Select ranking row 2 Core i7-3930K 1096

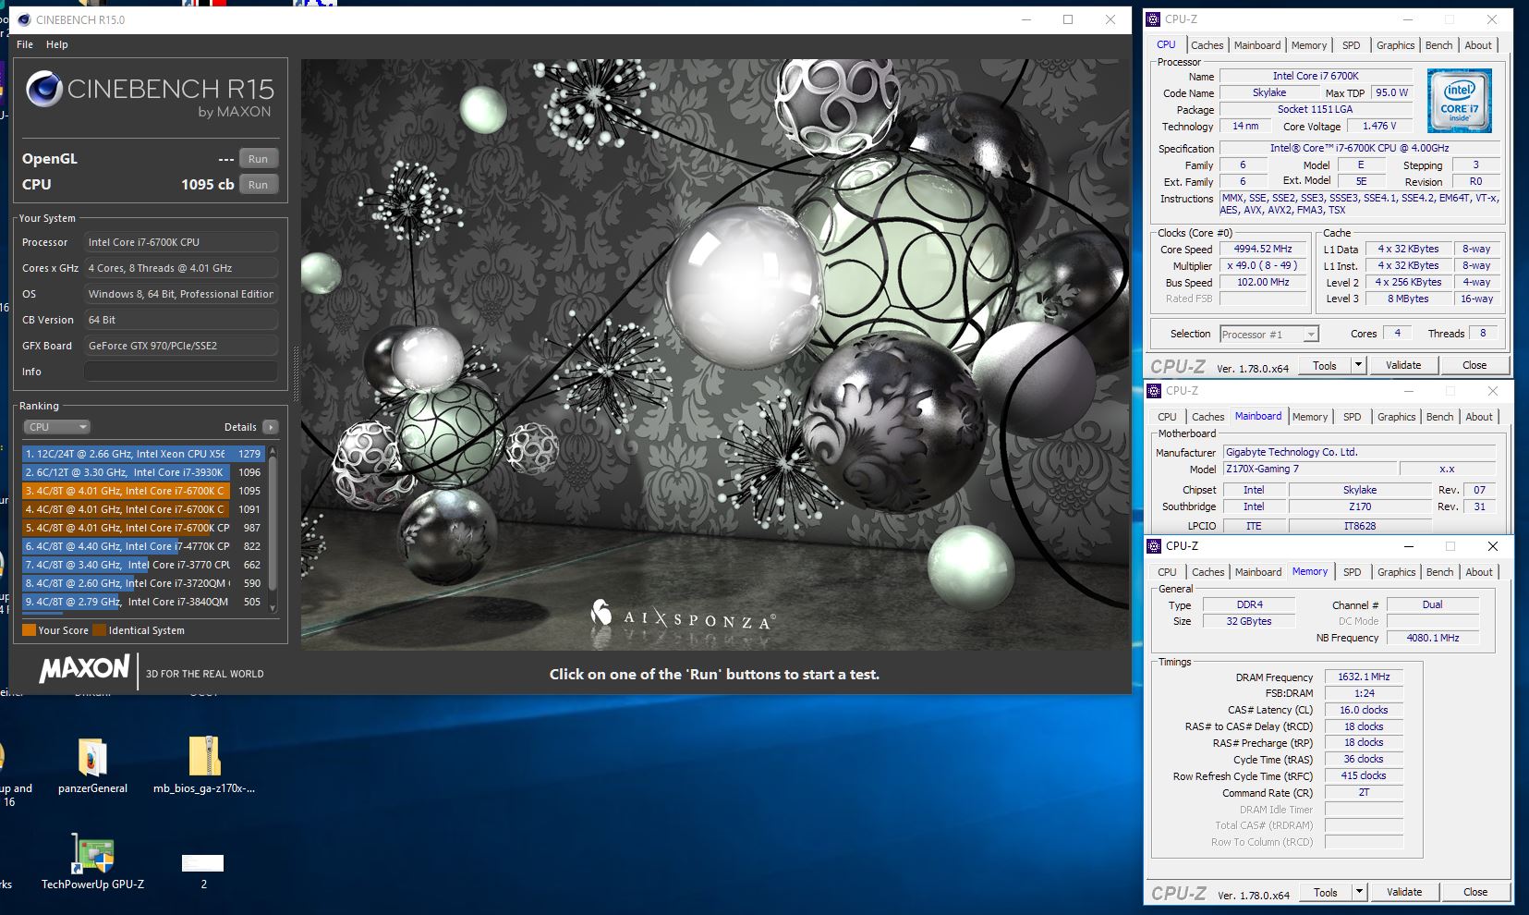point(143,472)
